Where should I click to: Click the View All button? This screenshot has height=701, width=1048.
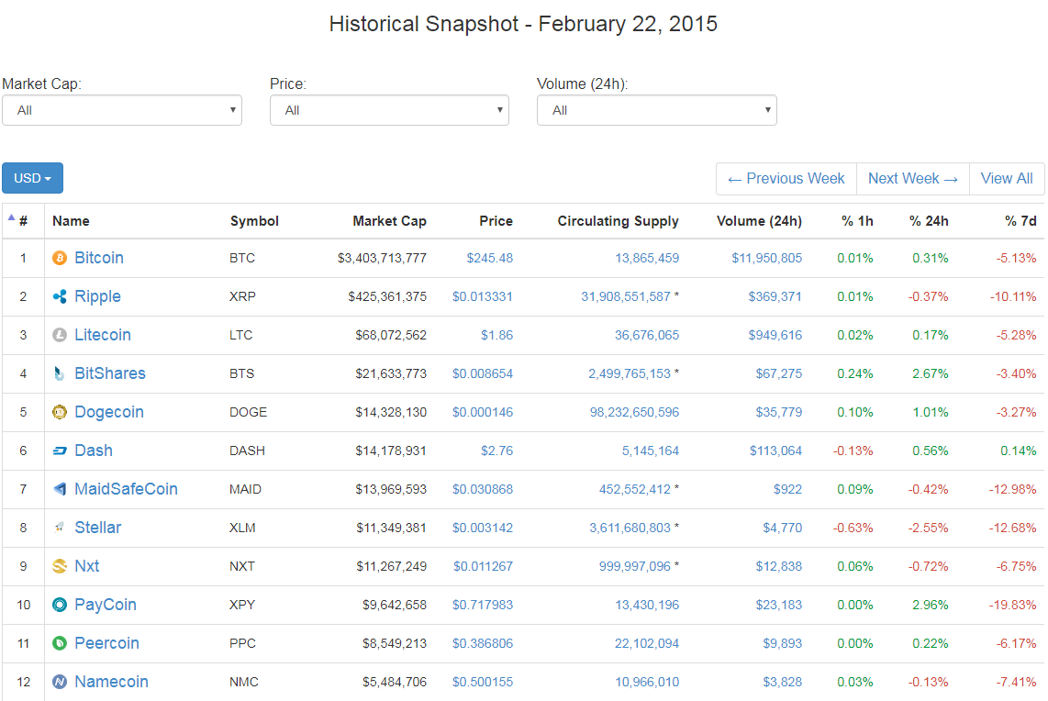pos(1007,179)
